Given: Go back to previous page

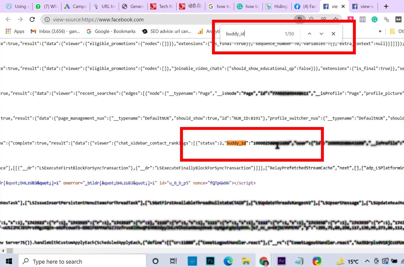Looking at the screenshot, I should [8, 19].
